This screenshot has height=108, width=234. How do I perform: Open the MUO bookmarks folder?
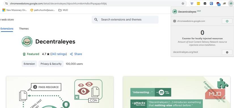[x=63, y=10]
